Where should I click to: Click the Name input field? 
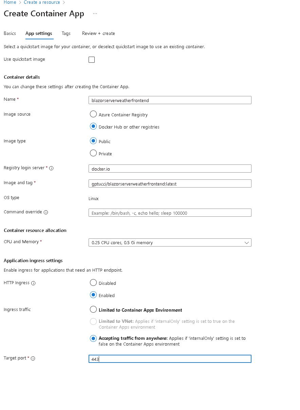(x=170, y=100)
